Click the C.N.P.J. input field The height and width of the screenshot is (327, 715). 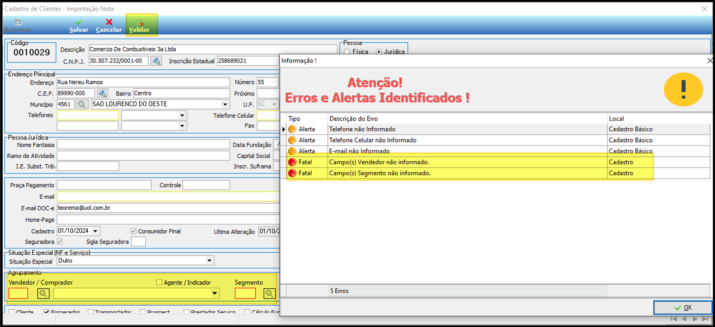(x=118, y=61)
